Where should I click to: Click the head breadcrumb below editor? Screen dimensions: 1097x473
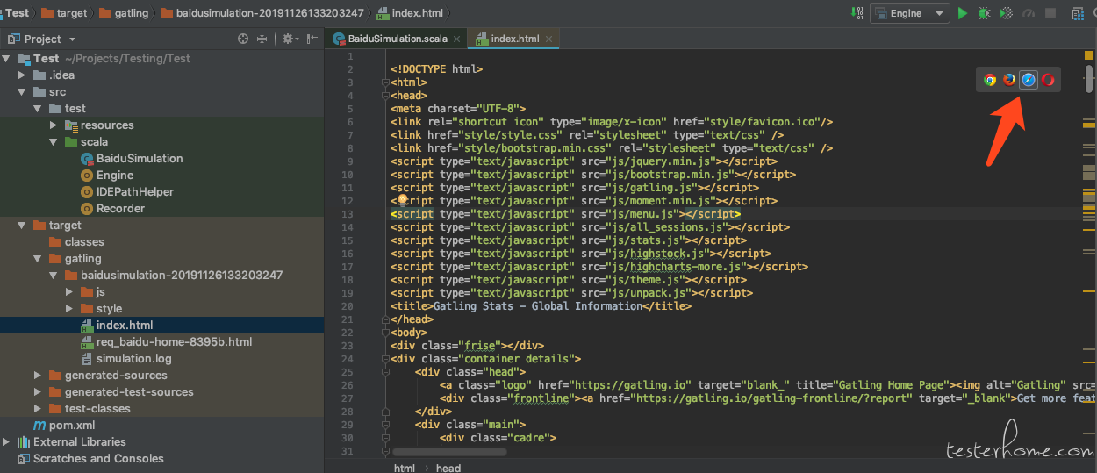click(448, 468)
